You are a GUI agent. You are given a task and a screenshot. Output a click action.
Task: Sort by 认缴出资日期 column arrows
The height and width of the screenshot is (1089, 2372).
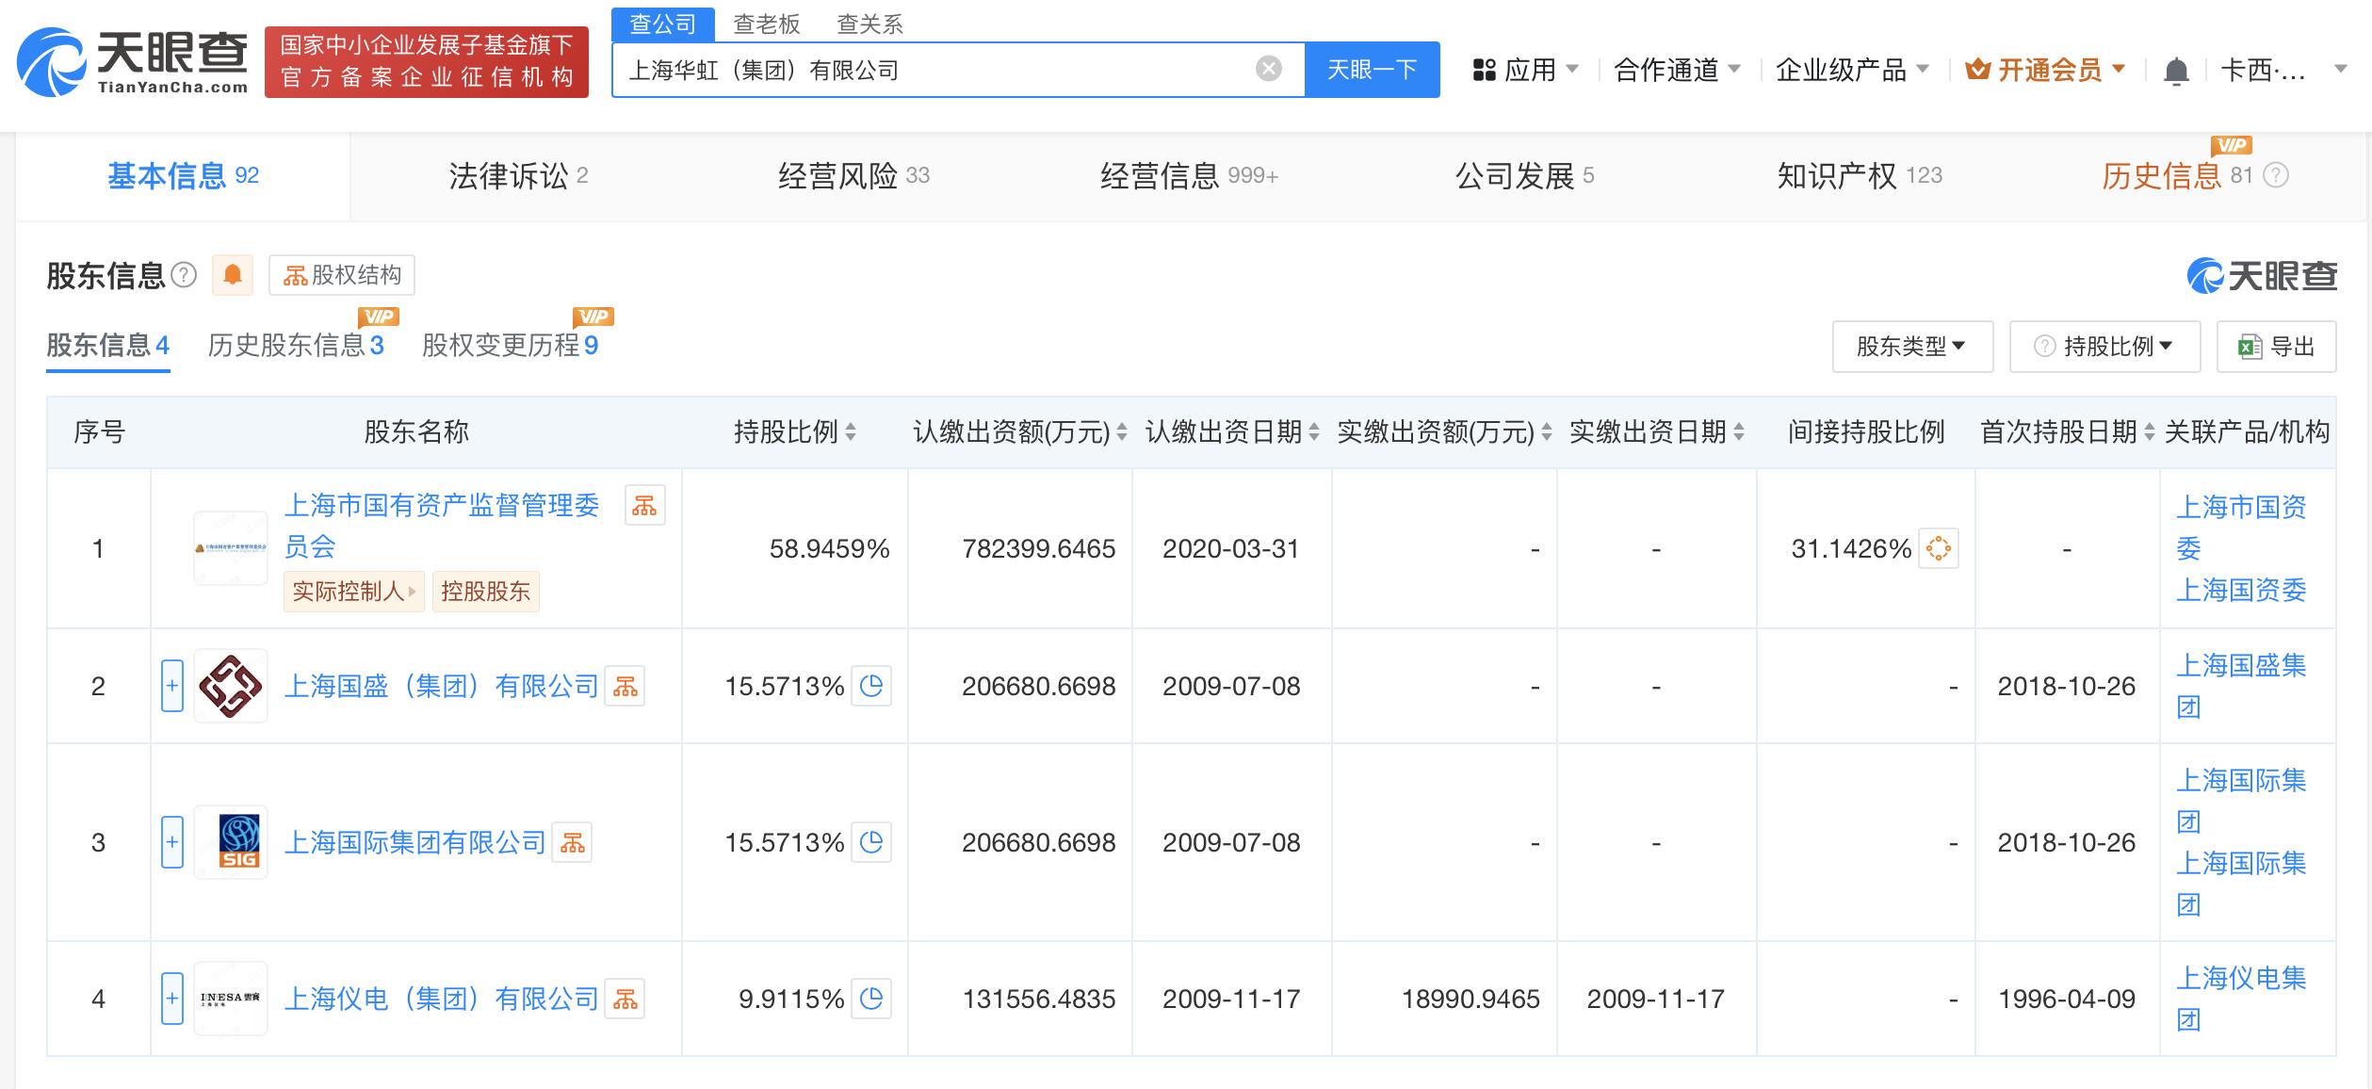point(1313,431)
